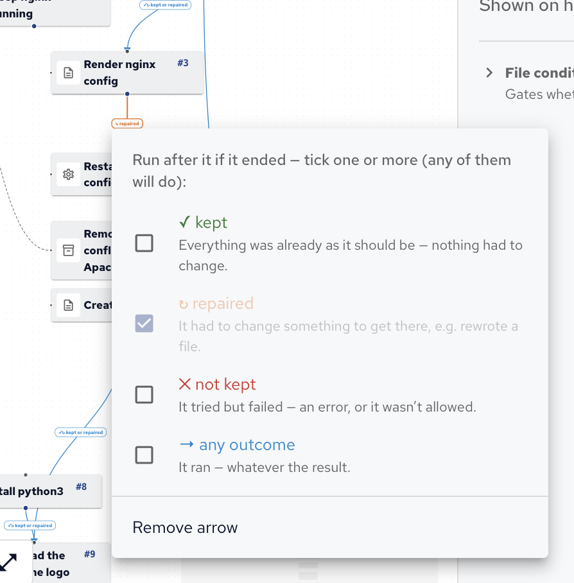
Task: Click the gear icon on the Restart node
Action: tap(69, 175)
